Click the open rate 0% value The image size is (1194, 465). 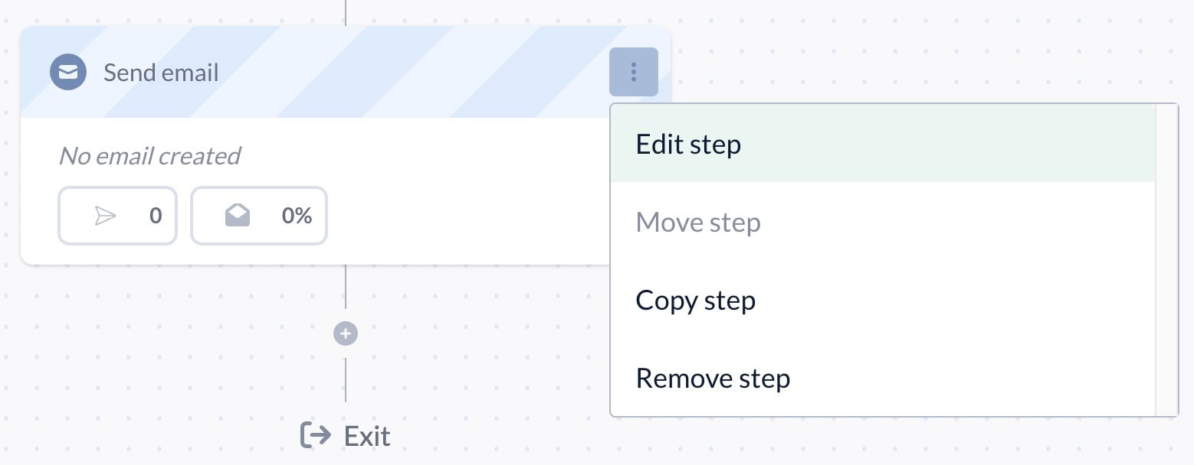point(297,216)
